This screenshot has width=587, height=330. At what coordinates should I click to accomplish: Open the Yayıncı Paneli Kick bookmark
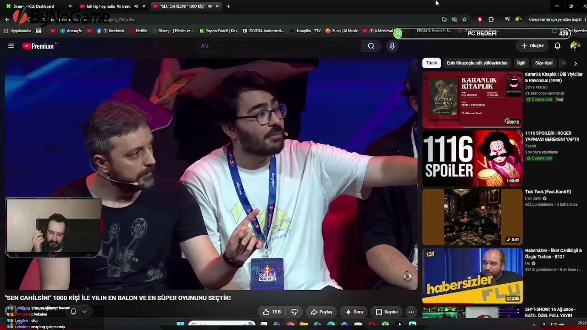[x=218, y=31]
